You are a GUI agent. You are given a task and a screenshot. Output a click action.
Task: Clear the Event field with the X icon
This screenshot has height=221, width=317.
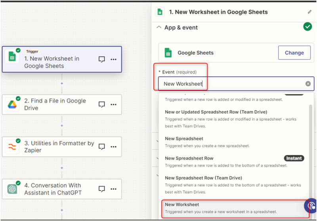click(x=308, y=84)
